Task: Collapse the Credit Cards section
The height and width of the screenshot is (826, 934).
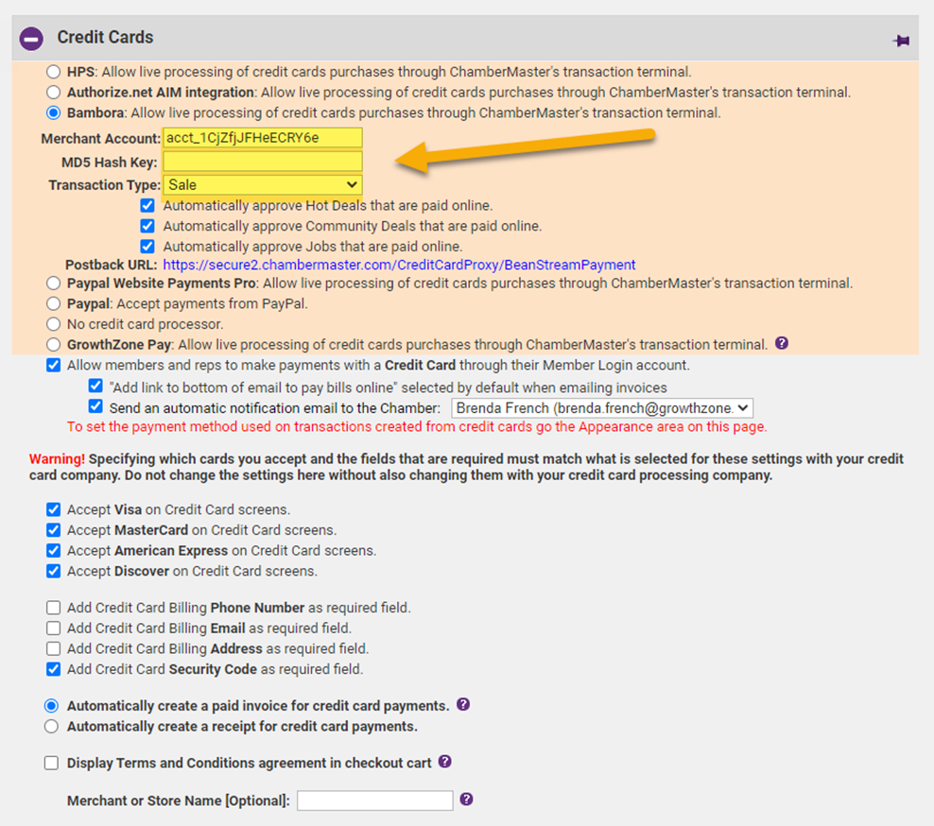Action: [x=31, y=39]
